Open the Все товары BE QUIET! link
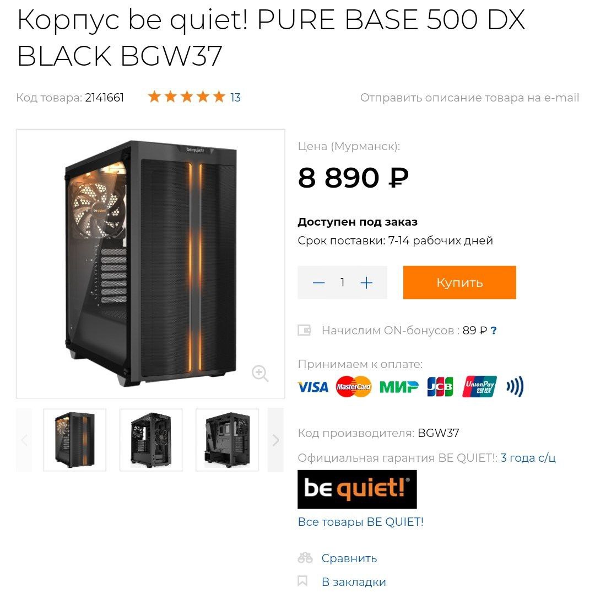 [360, 521]
